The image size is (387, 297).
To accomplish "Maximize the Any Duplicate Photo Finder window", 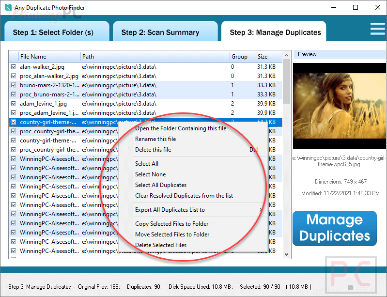I will (x=356, y=7).
